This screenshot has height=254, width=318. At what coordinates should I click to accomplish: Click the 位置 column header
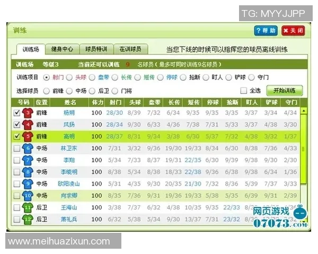coord(41,102)
